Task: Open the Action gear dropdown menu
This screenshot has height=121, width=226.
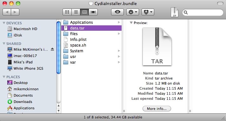Action: pyautogui.click(x=133, y=12)
